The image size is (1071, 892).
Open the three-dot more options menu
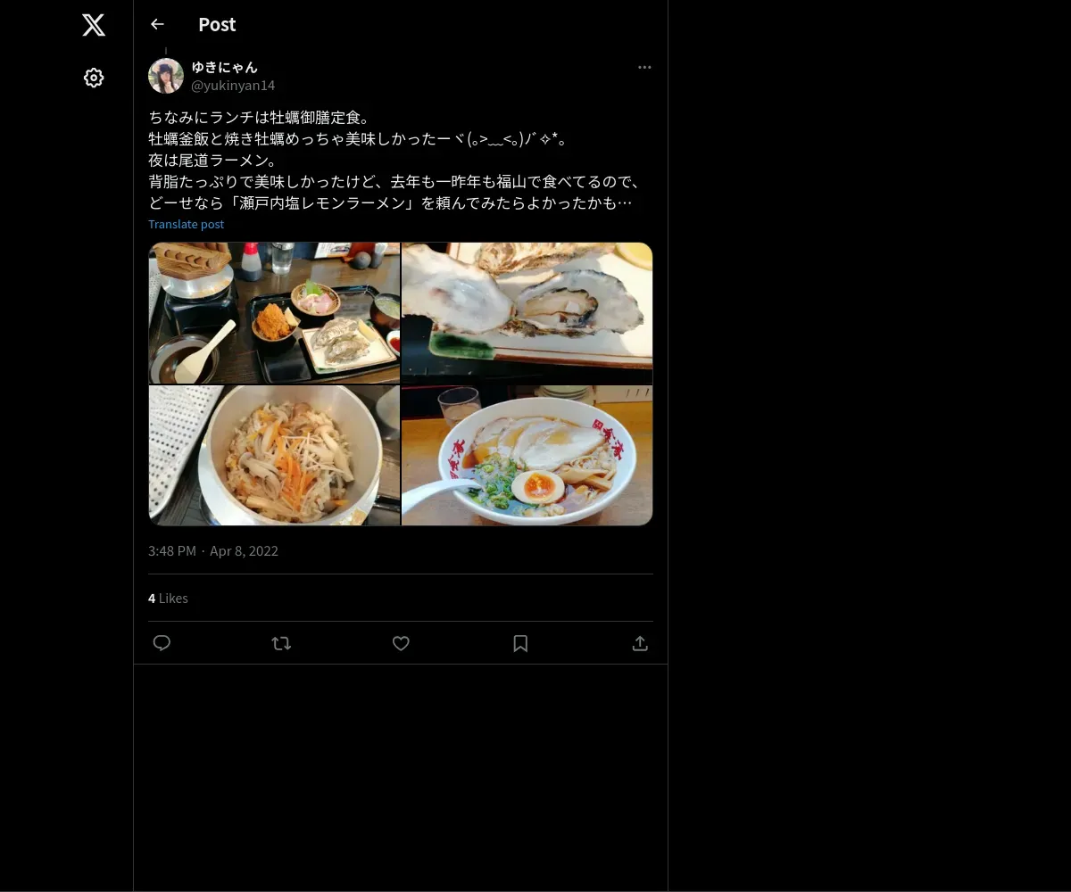pyautogui.click(x=644, y=67)
